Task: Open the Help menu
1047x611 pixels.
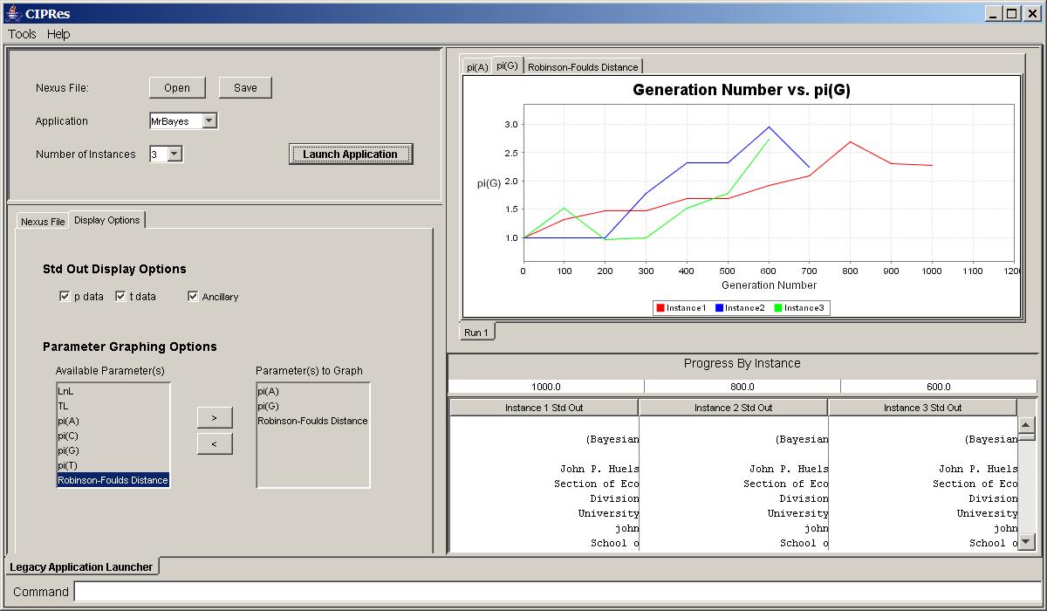Action: point(58,34)
